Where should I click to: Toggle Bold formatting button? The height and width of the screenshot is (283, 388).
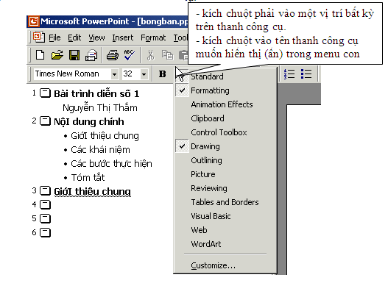tap(162, 74)
